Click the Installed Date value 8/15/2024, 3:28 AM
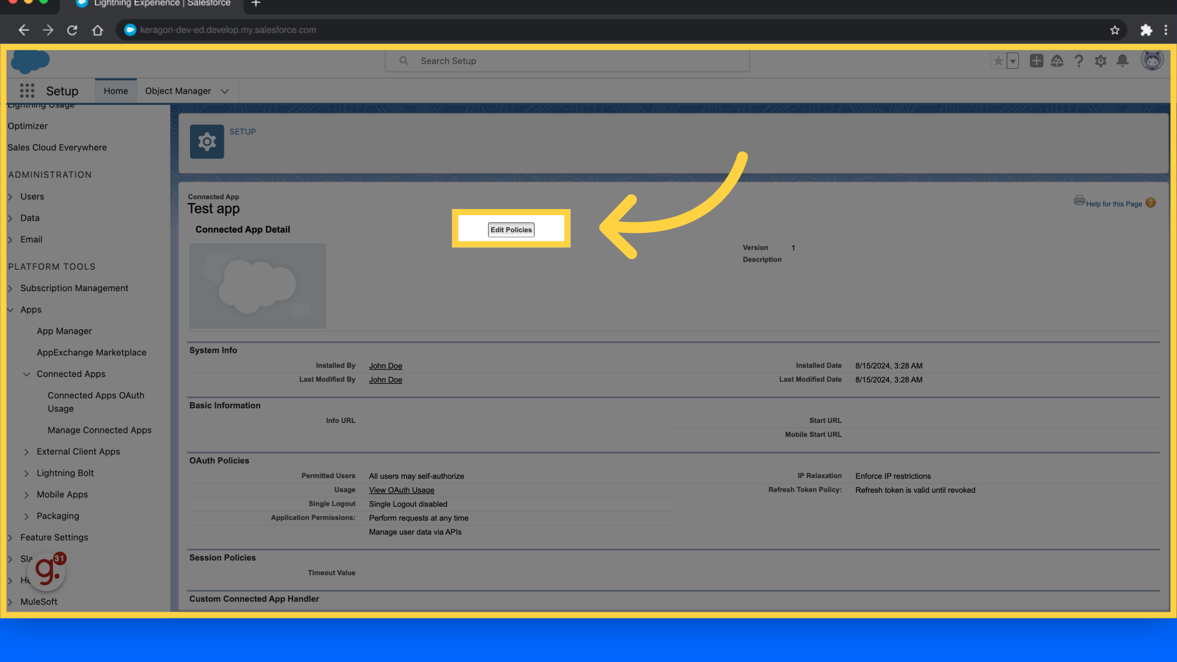This screenshot has height=662, width=1177. (x=889, y=366)
